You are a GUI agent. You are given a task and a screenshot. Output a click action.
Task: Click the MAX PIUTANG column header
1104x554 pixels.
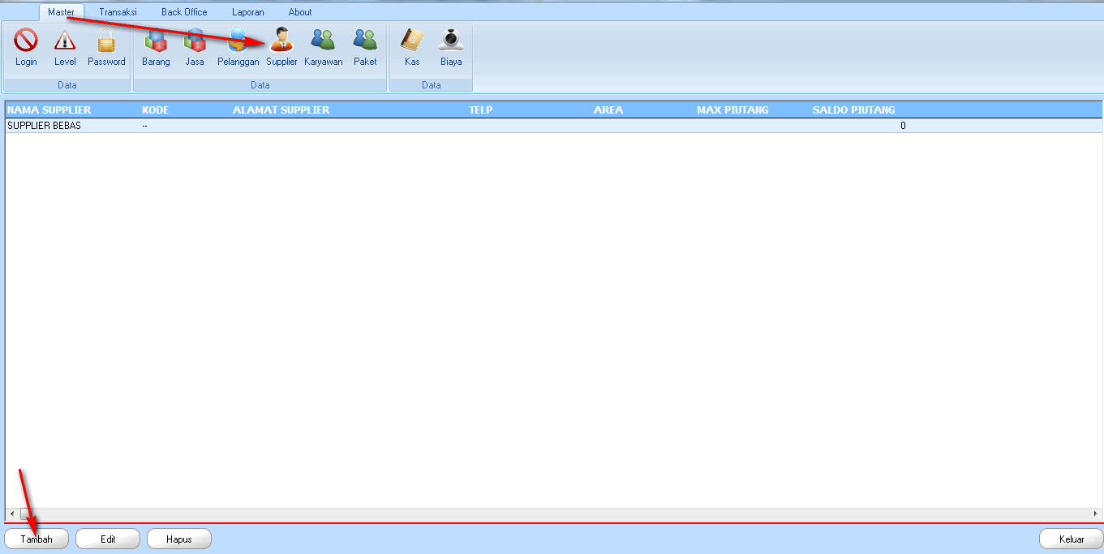(x=732, y=110)
